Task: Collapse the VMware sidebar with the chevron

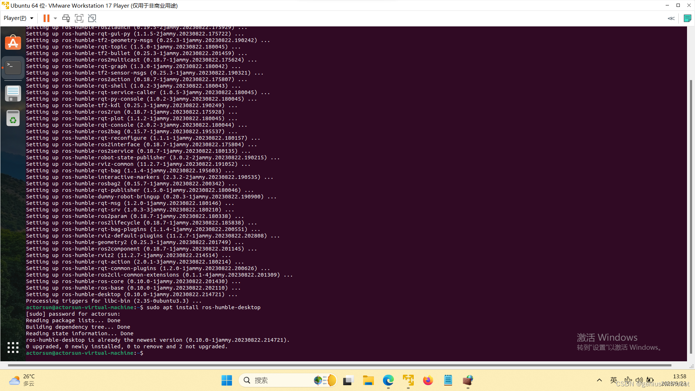Action: (x=671, y=18)
